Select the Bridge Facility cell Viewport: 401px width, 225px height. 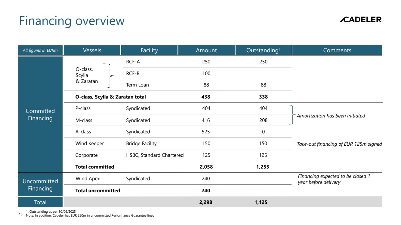pyautogui.click(x=141, y=144)
